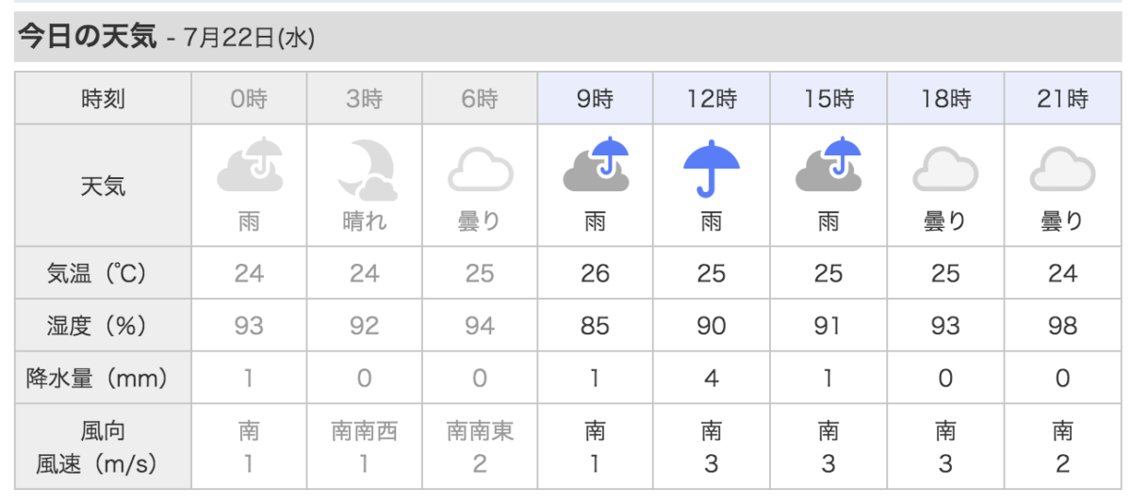Select the 9時 column header
Viewport: 1131px width, 503px height.
click(x=596, y=98)
